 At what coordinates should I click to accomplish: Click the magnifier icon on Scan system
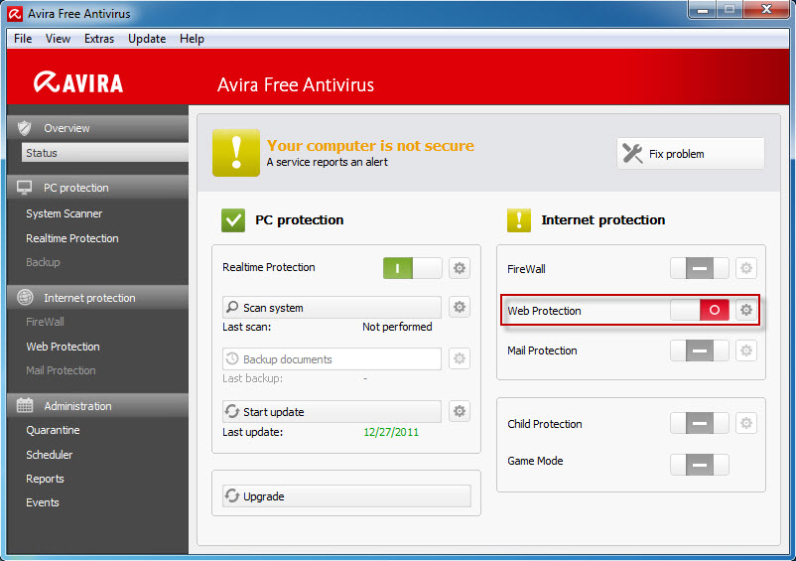232,307
